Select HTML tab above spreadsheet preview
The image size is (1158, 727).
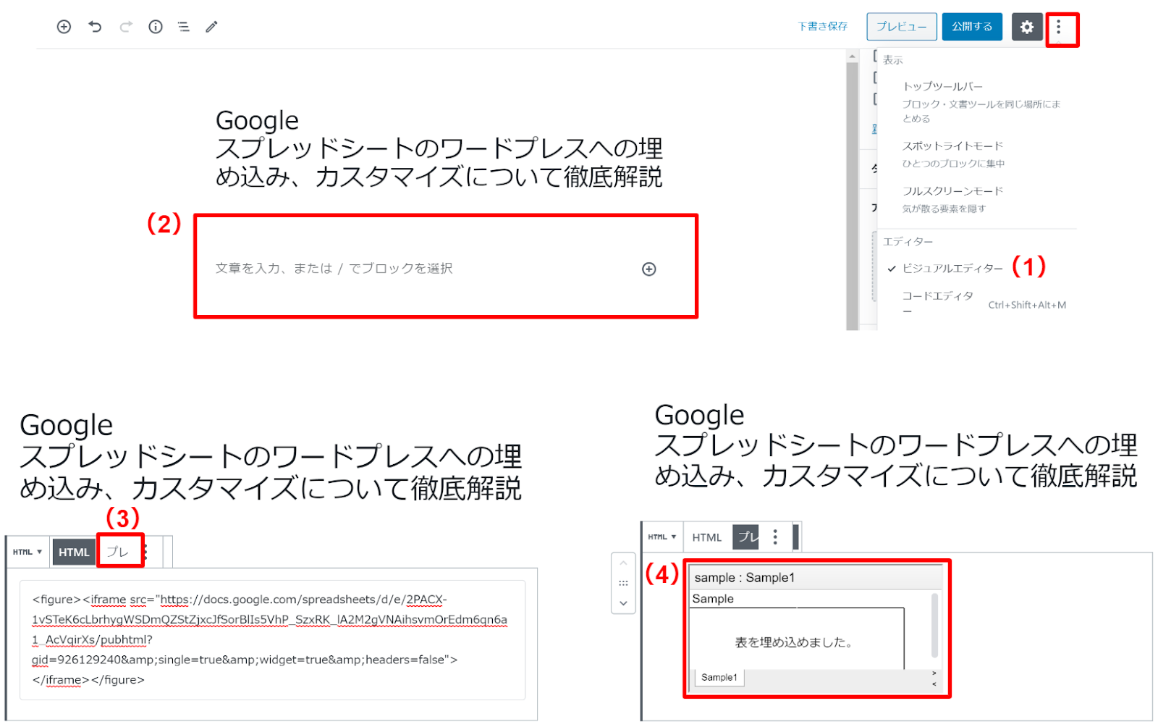coord(707,537)
